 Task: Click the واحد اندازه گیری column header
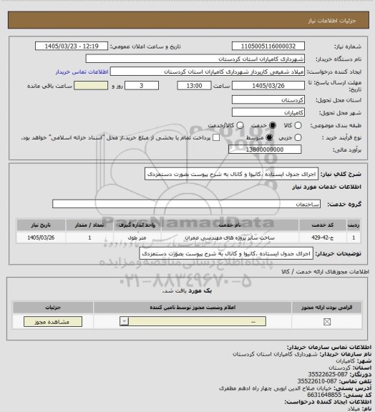(x=137, y=225)
